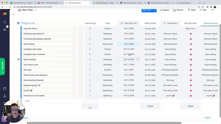Viewport: 221px width, 124px height.
Task: Switch to Task Dependencies Wrike tab
Action: [105, 3]
